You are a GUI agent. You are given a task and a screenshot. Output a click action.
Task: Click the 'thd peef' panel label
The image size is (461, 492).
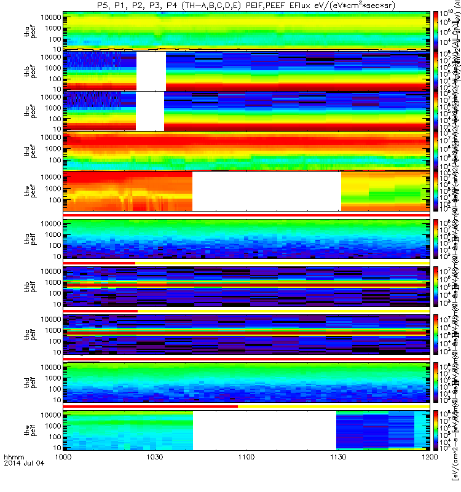point(30,151)
